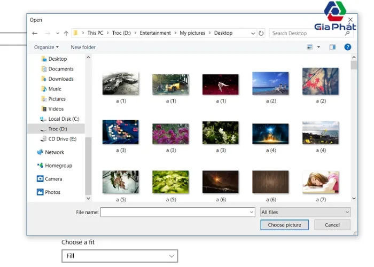Expand the Organize menu
This screenshot has width=374, height=267.
[46, 47]
